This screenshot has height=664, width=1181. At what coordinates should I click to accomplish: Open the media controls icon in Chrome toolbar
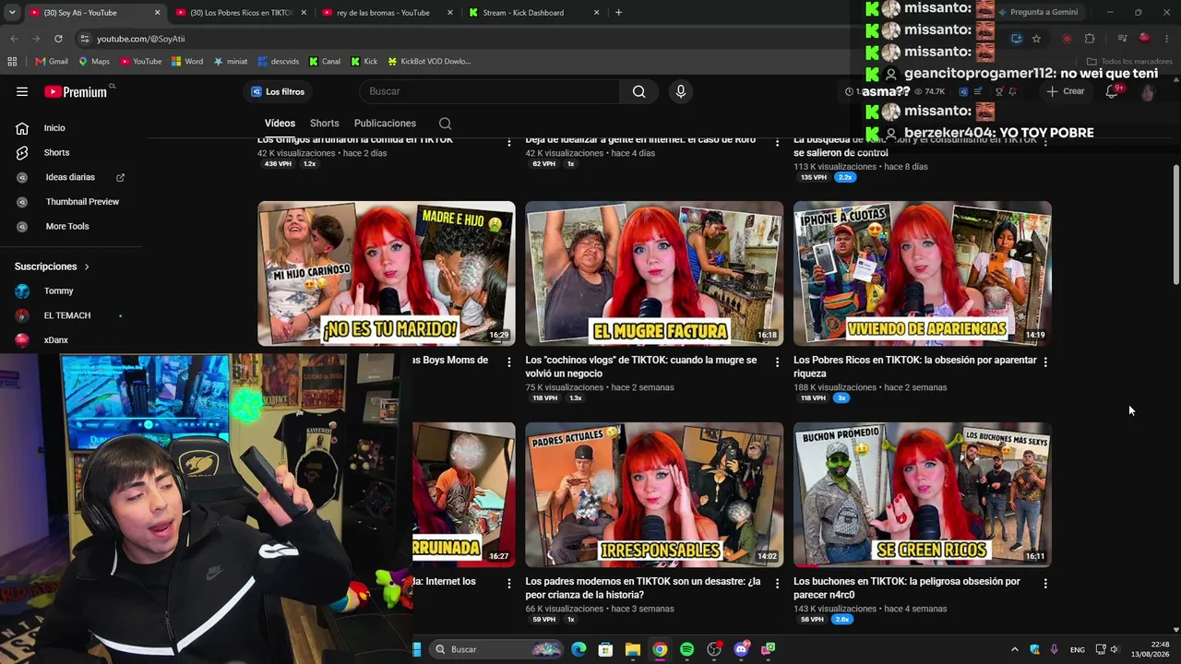tap(1122, 39)
